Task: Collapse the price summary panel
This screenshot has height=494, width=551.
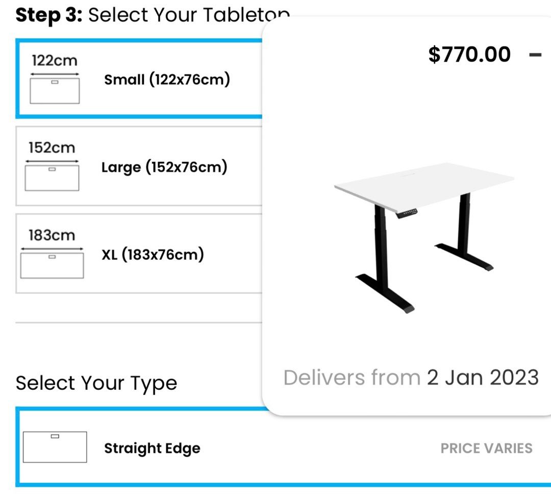Action: (535, 54)
